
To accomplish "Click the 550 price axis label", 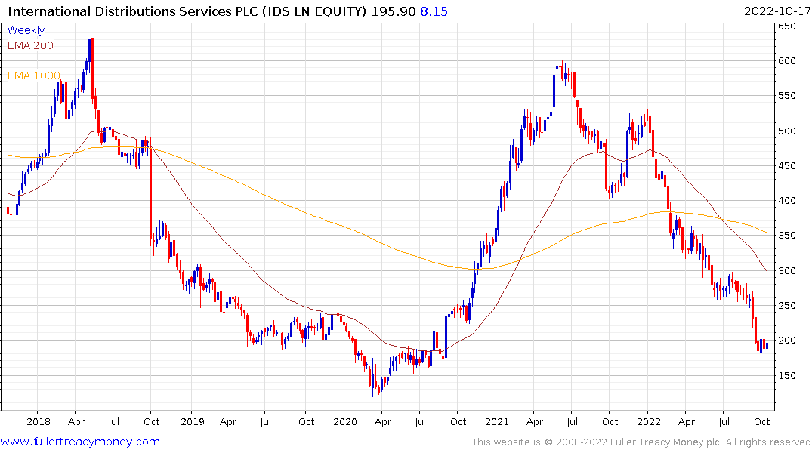I will coord(786,96).
